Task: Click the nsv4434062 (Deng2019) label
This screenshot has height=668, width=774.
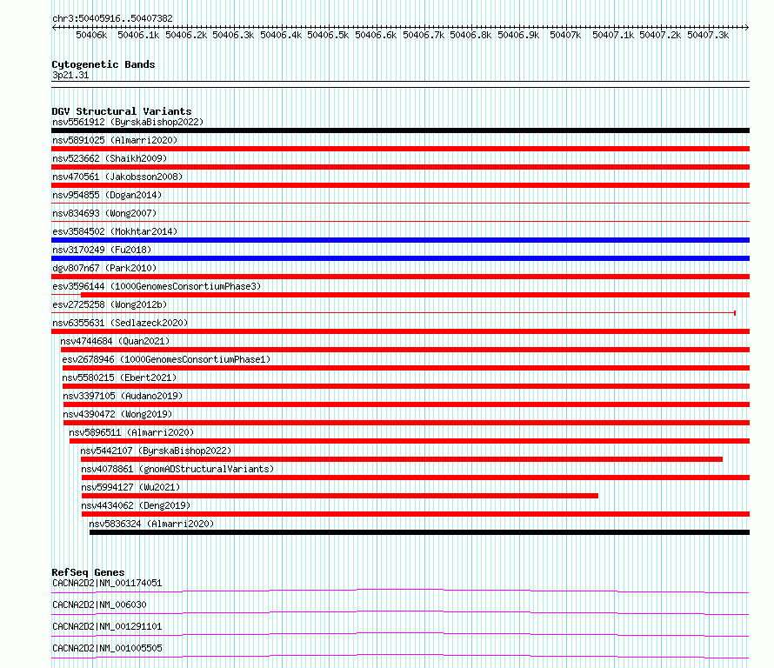Action: click(x=136, y=505)
